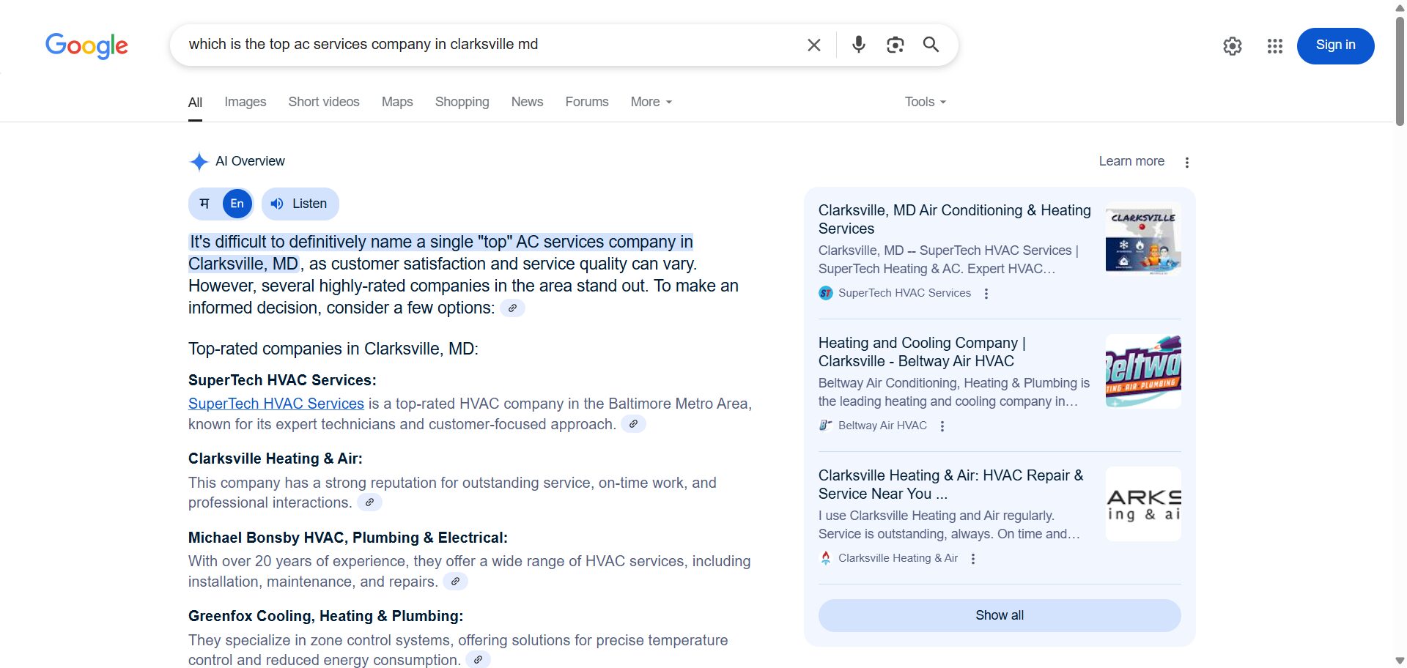Click inside the search query field
This screenshot has width=1407, height=668.
click(x=491, y=45)
